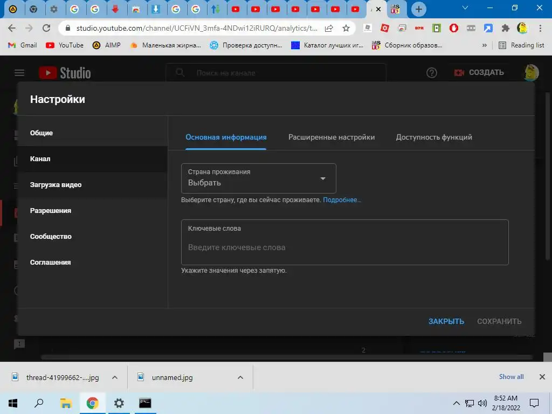Click the blue arrow extension icon
552x414 pixels.
(x=488, y=28)
